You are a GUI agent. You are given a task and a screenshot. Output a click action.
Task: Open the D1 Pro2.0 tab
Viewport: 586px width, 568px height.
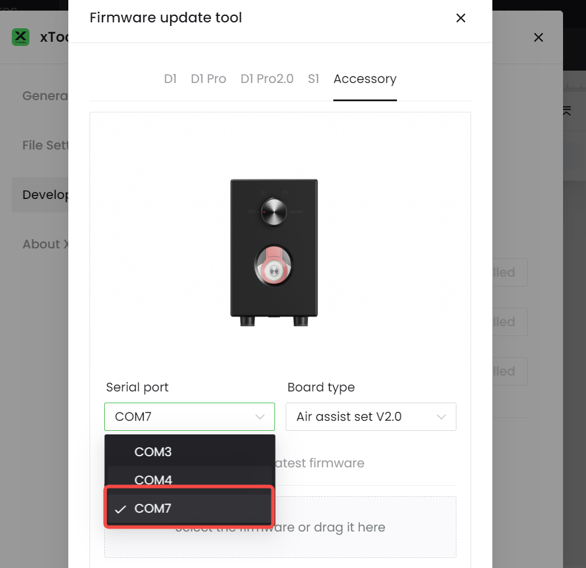pos(267,79)
